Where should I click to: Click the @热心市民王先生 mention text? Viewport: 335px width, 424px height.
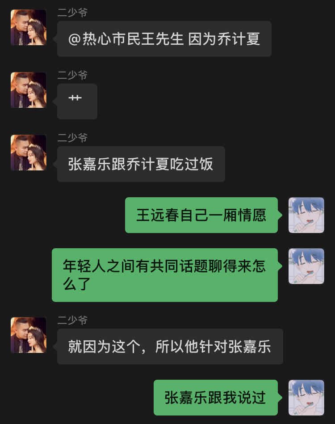tap(126, 38)
